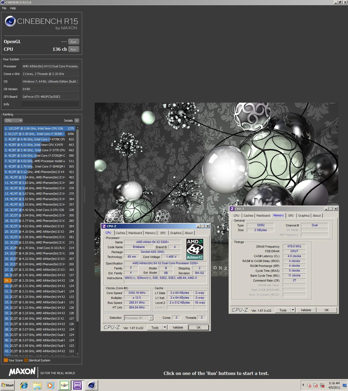Open Internet Explorer from the taskbar
348x391 pixels.
(24, 385)
